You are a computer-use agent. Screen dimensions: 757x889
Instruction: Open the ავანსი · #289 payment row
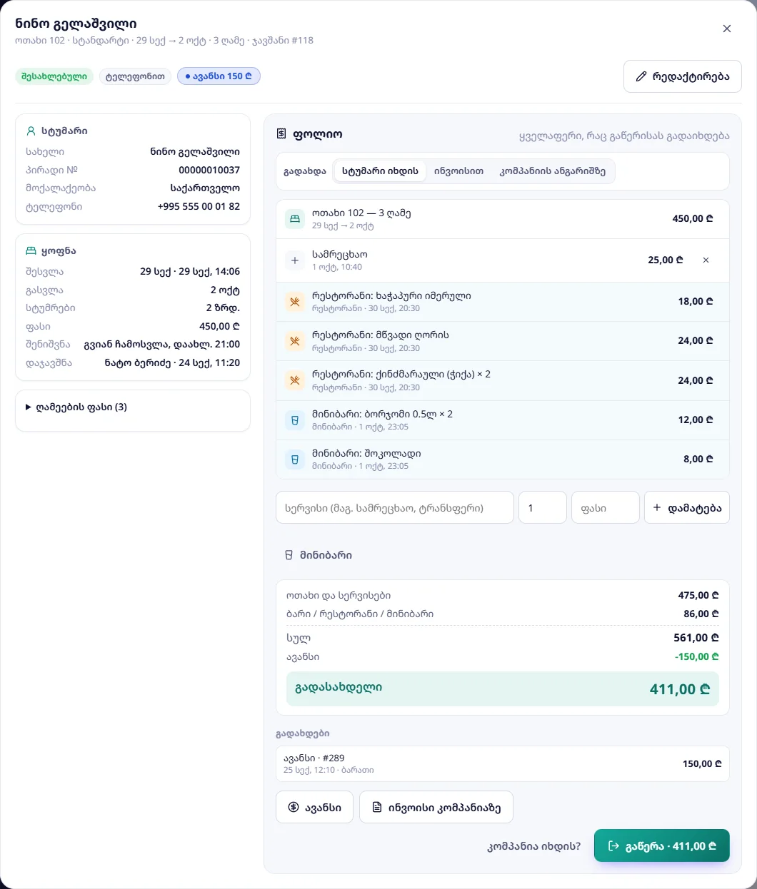(x=503, y=763)
